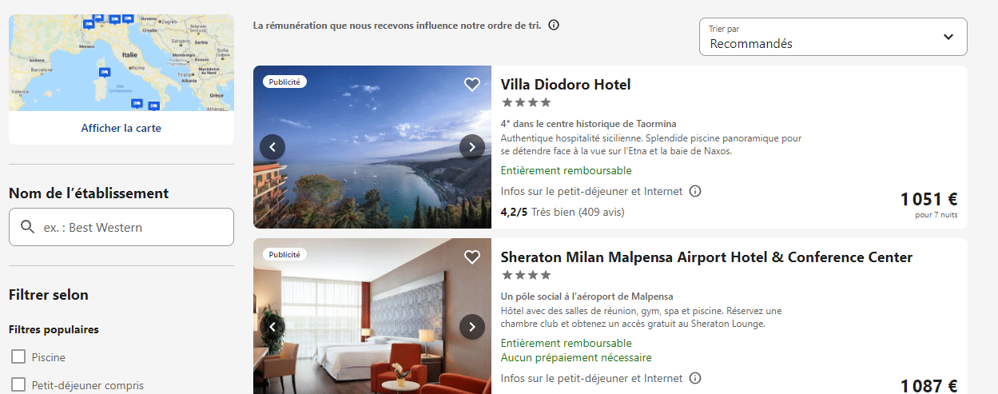Screen dimensions: 998x394
Task: Favorite the Sheraton Milan Malpensa hotel heart
Action: [x=472, y=257]
